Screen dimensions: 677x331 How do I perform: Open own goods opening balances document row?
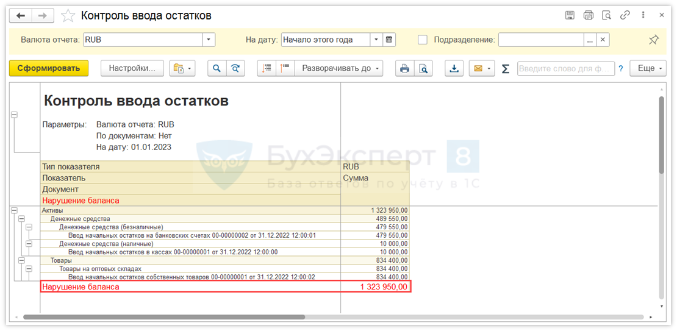224,277
